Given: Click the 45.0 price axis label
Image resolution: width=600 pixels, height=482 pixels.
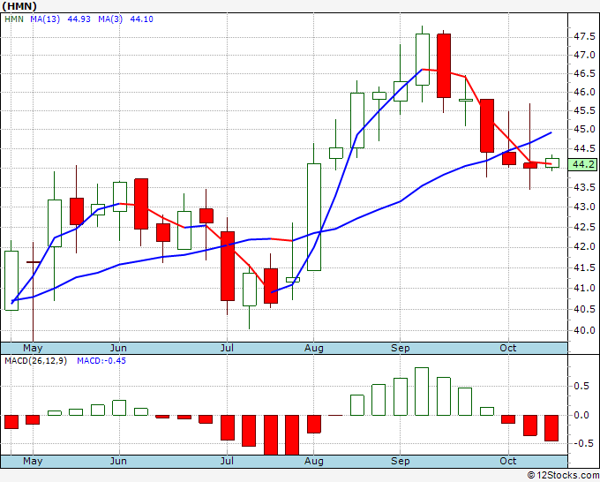Looking at the screenshot, I should pos(584,130).
